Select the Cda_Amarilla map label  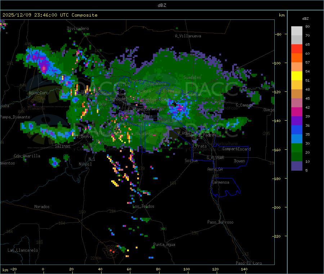(27, 156)
